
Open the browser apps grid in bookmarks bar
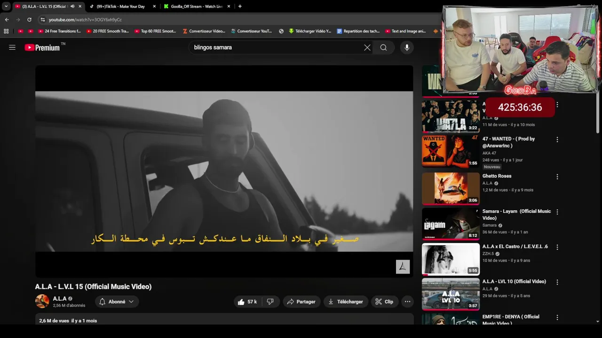pos(6,31)
